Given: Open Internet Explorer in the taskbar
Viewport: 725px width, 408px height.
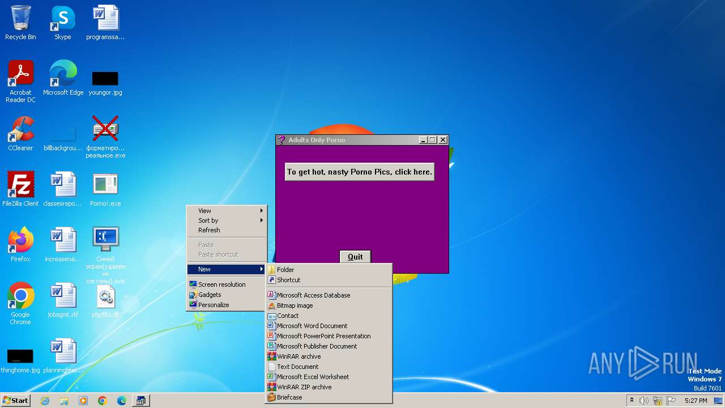Looking at the screenshot, I should coord(45,401).
